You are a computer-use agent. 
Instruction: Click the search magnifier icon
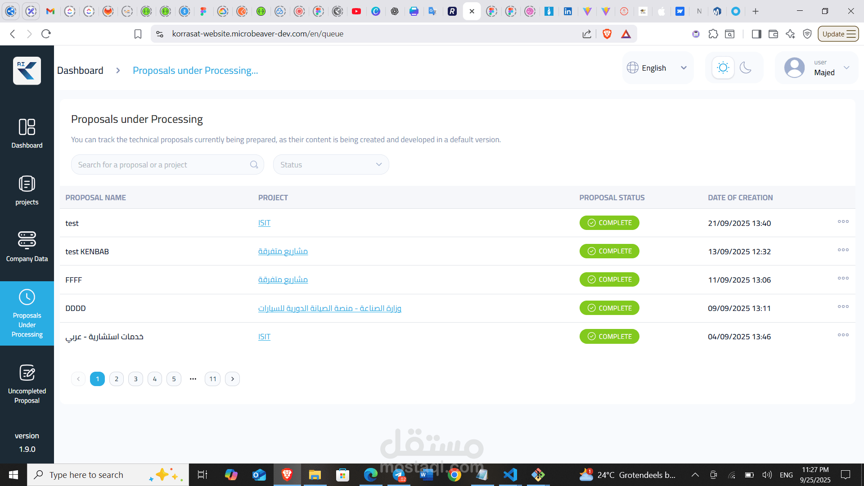point(254,165)
